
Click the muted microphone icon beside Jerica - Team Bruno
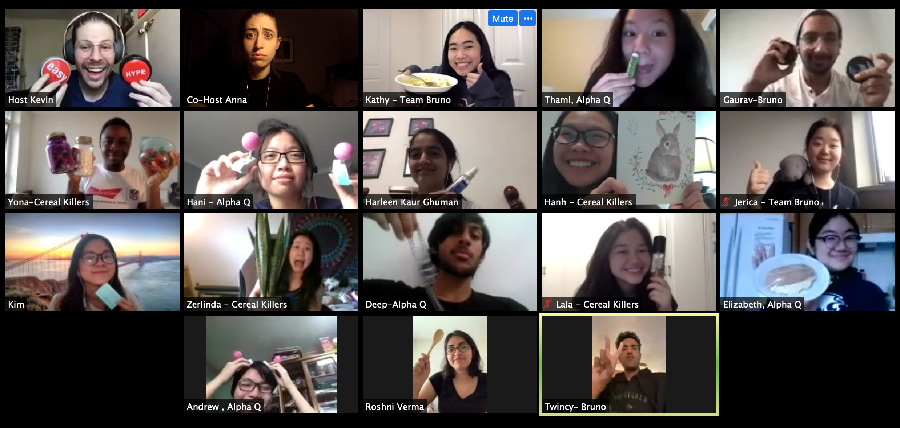tap(727, 202)
